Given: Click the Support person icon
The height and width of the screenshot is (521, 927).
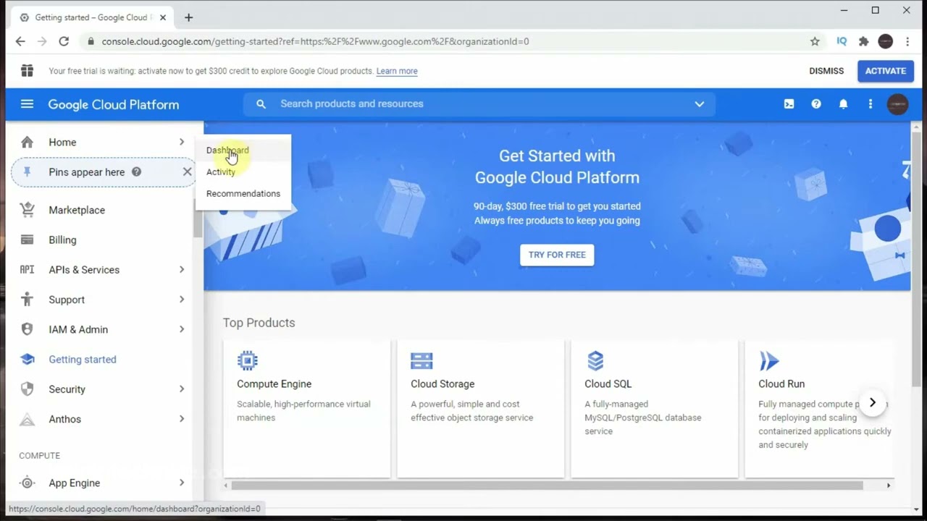Looking at the screenshot, I should [x=27, y=300].
